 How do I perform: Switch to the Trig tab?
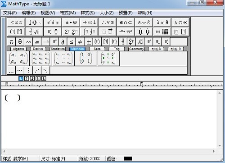tap(117, 49)
